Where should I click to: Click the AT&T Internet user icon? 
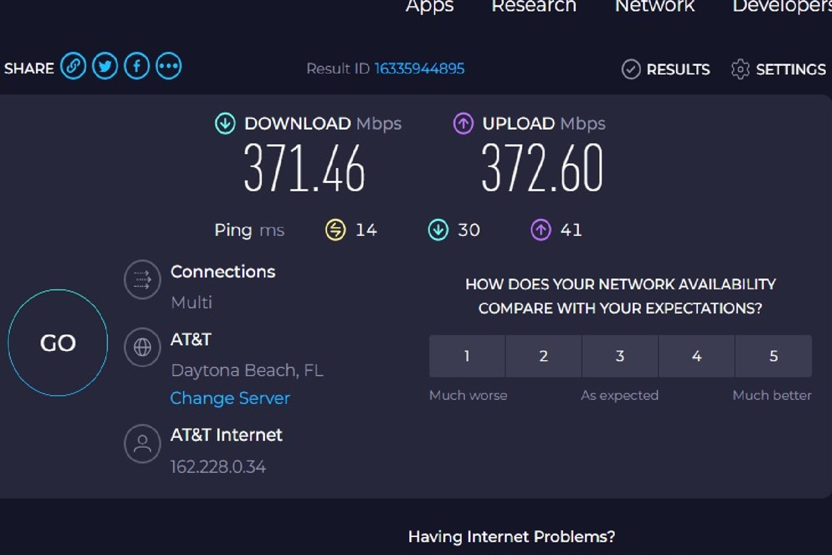point(142,443)
